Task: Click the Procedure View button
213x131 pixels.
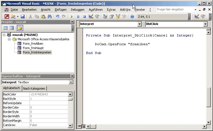Action: pyautogui.click(x=79, y=127)
